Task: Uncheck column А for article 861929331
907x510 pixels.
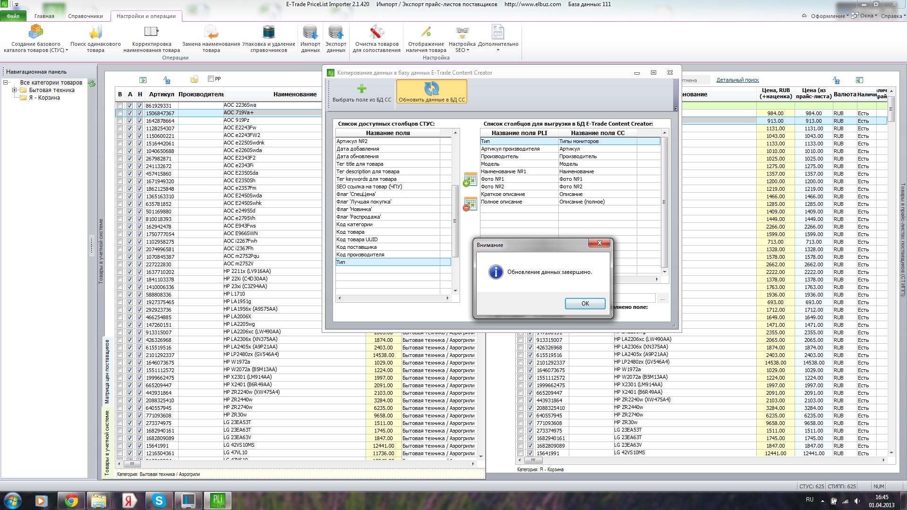Action: (x=130, y=106)
